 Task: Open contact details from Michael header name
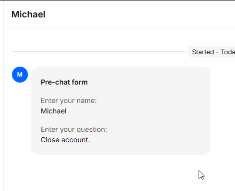28,14
